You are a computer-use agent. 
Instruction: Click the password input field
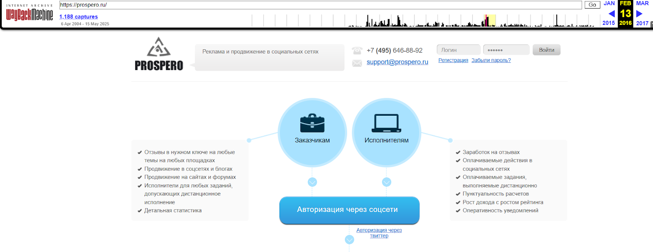point(506,50)
